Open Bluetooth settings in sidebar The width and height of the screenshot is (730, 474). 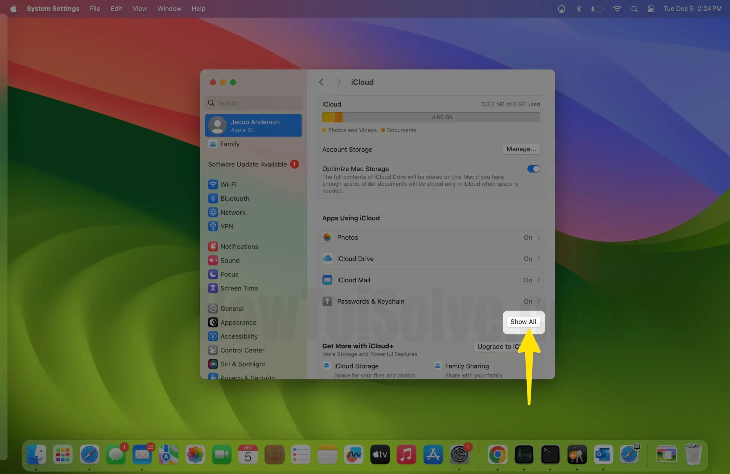(x=234, y=198)
